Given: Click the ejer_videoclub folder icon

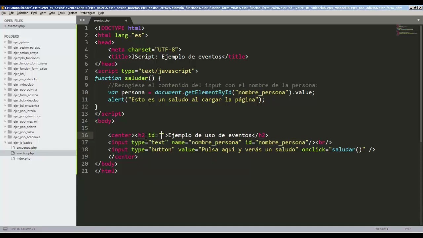Looking at the screenshot, I should point(10,85).
